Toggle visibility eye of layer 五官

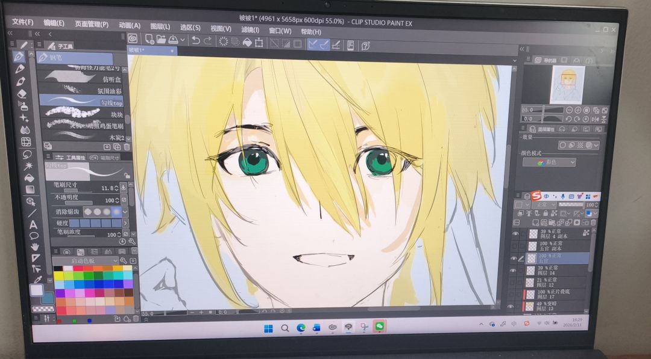(514, 259)
